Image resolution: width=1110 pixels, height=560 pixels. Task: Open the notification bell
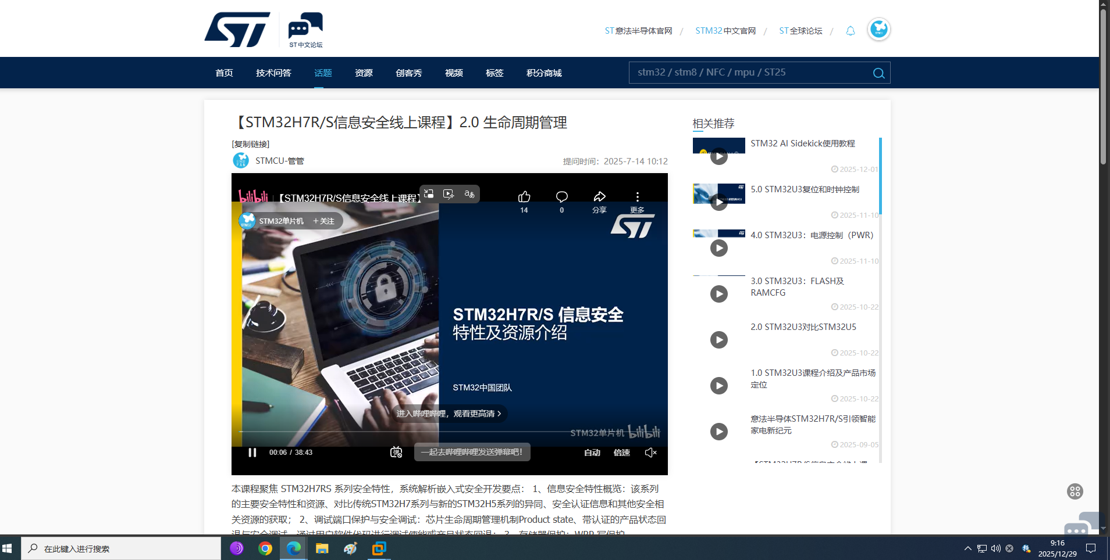click(851, 31)
